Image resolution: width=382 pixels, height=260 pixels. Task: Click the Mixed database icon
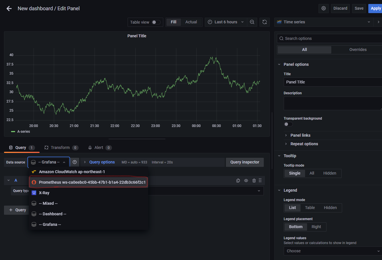click(34, 203)
